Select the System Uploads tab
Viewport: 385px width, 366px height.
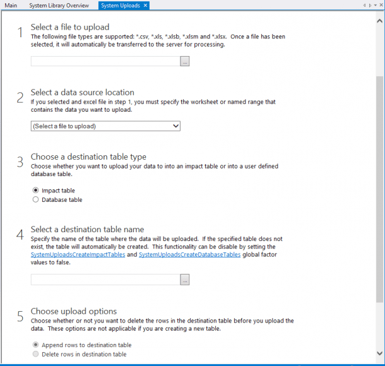pyautogui.click(x=121, y=5)
